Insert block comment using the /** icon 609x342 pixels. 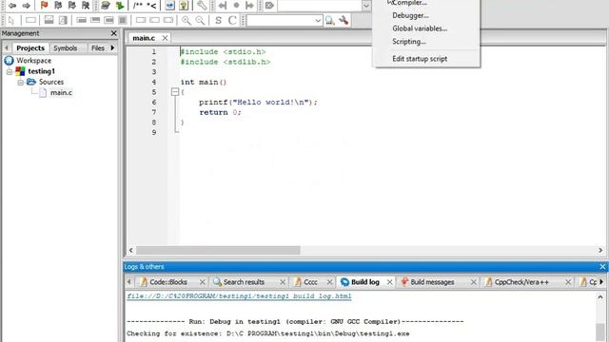[x=137, y=6]
